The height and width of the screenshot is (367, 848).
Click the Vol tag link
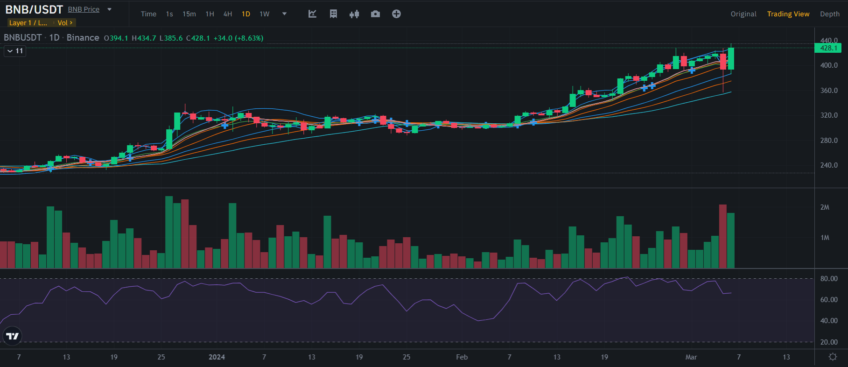(64, 23)
